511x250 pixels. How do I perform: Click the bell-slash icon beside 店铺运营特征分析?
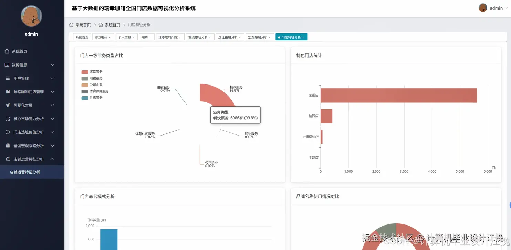[x=8, y=159]
